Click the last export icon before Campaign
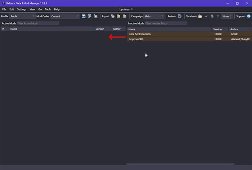 (x=124, y=16)
